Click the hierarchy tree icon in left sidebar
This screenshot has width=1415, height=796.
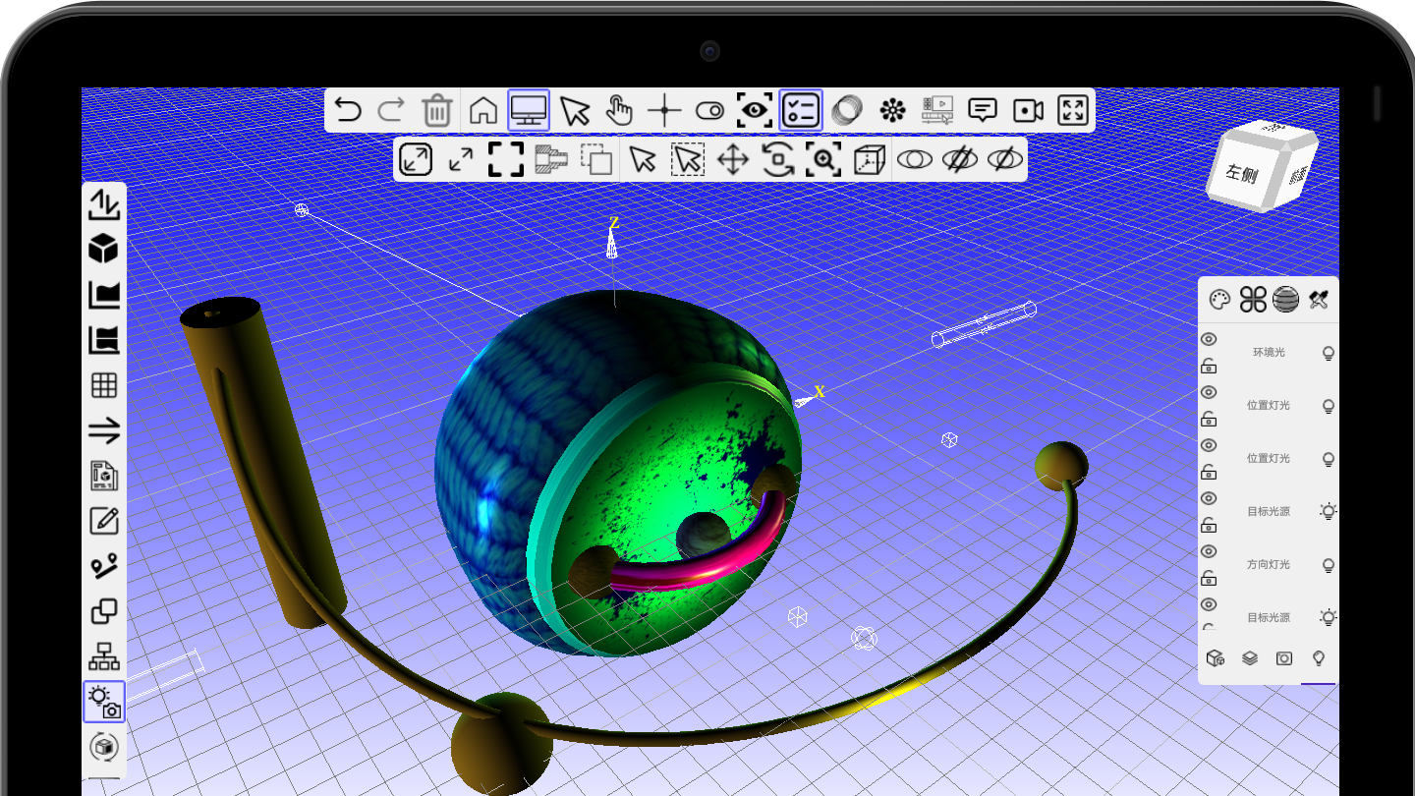pyautogui.click(x=103, y=655)
